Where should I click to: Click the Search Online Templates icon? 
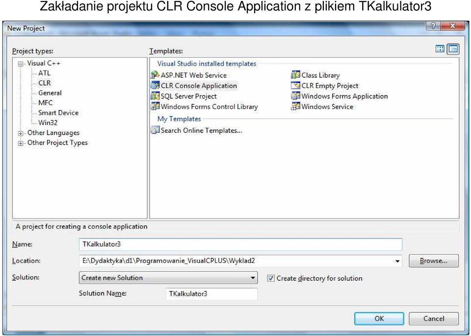[155, 130]
